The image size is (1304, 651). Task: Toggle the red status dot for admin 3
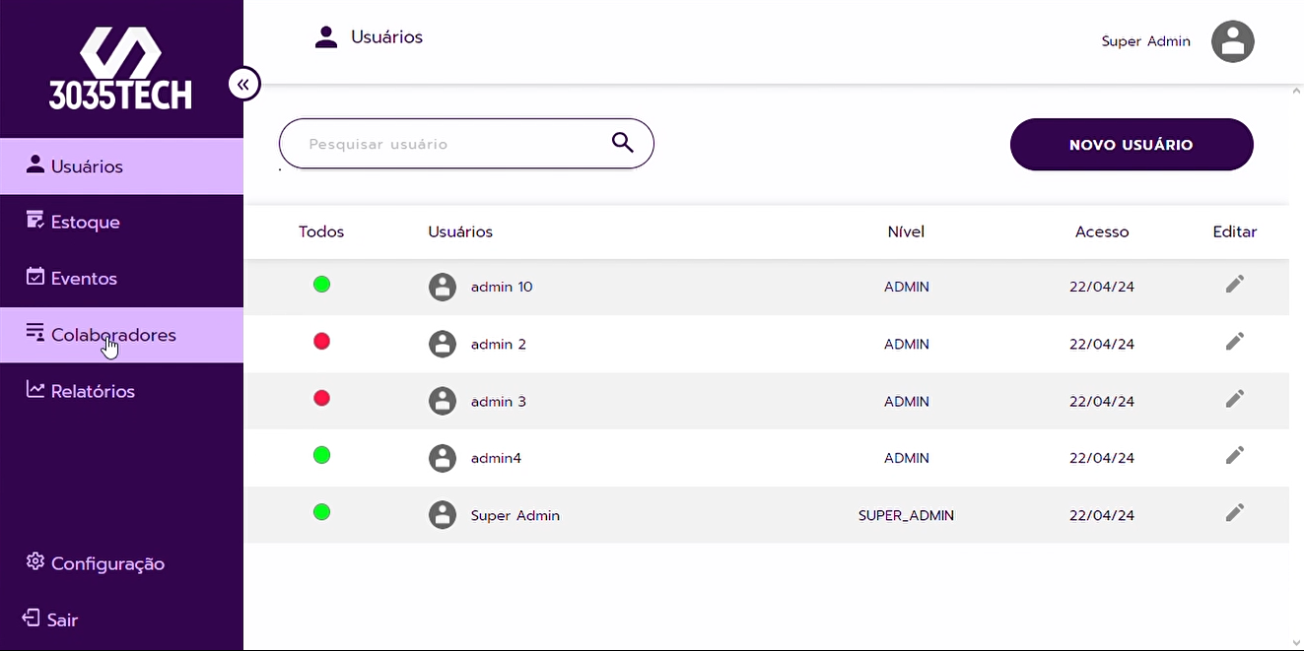pyautogui.click(x=321, y=399)
